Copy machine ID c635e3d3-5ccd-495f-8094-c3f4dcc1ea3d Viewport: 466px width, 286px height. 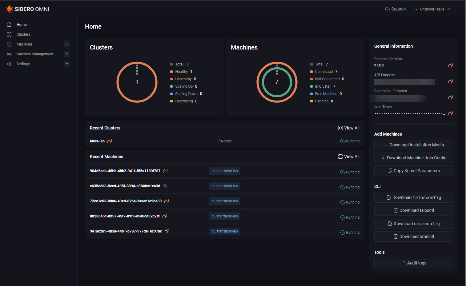165,186
